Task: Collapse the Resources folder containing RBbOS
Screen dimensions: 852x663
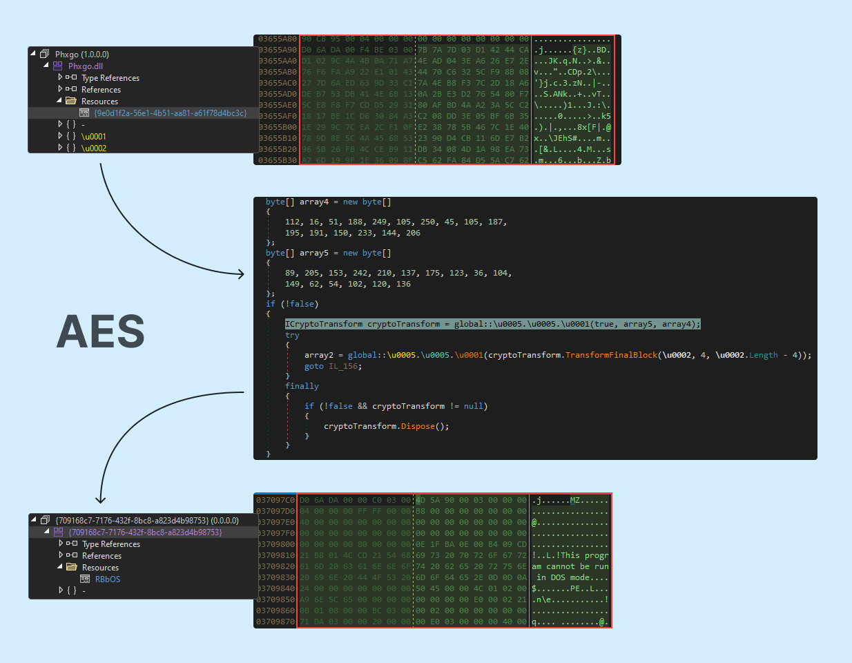Action: coord(60,567)
